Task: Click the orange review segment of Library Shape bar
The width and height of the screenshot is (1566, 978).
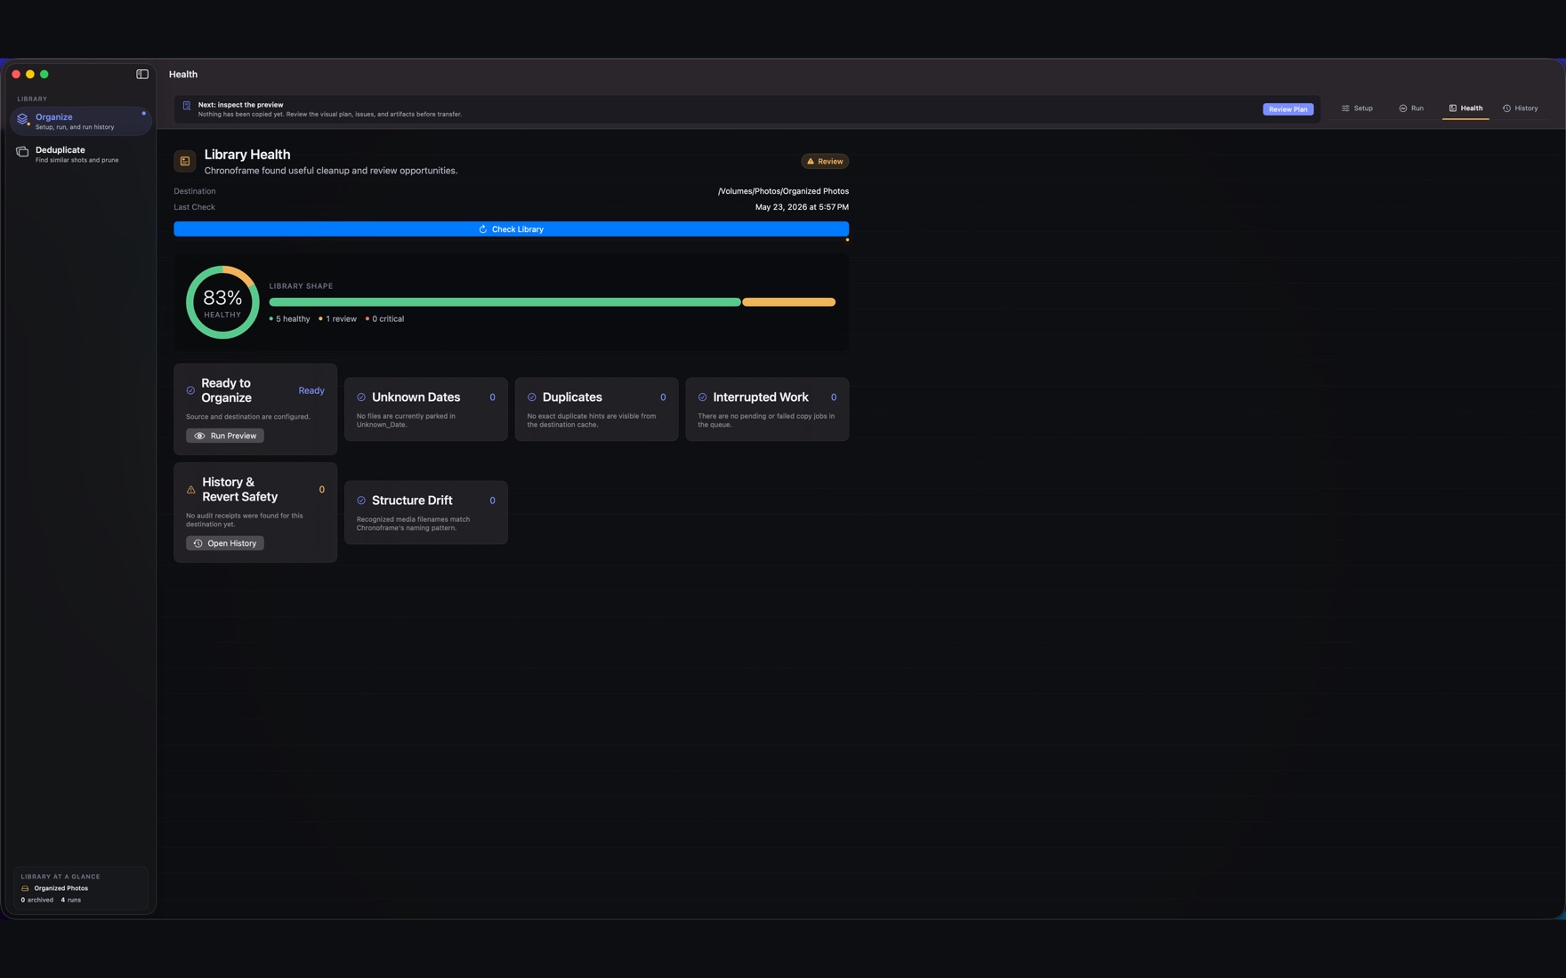Action: (x=788, y=302)
